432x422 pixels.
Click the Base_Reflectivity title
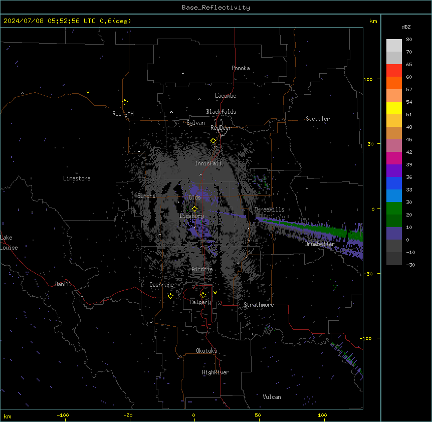pos(216,8)
